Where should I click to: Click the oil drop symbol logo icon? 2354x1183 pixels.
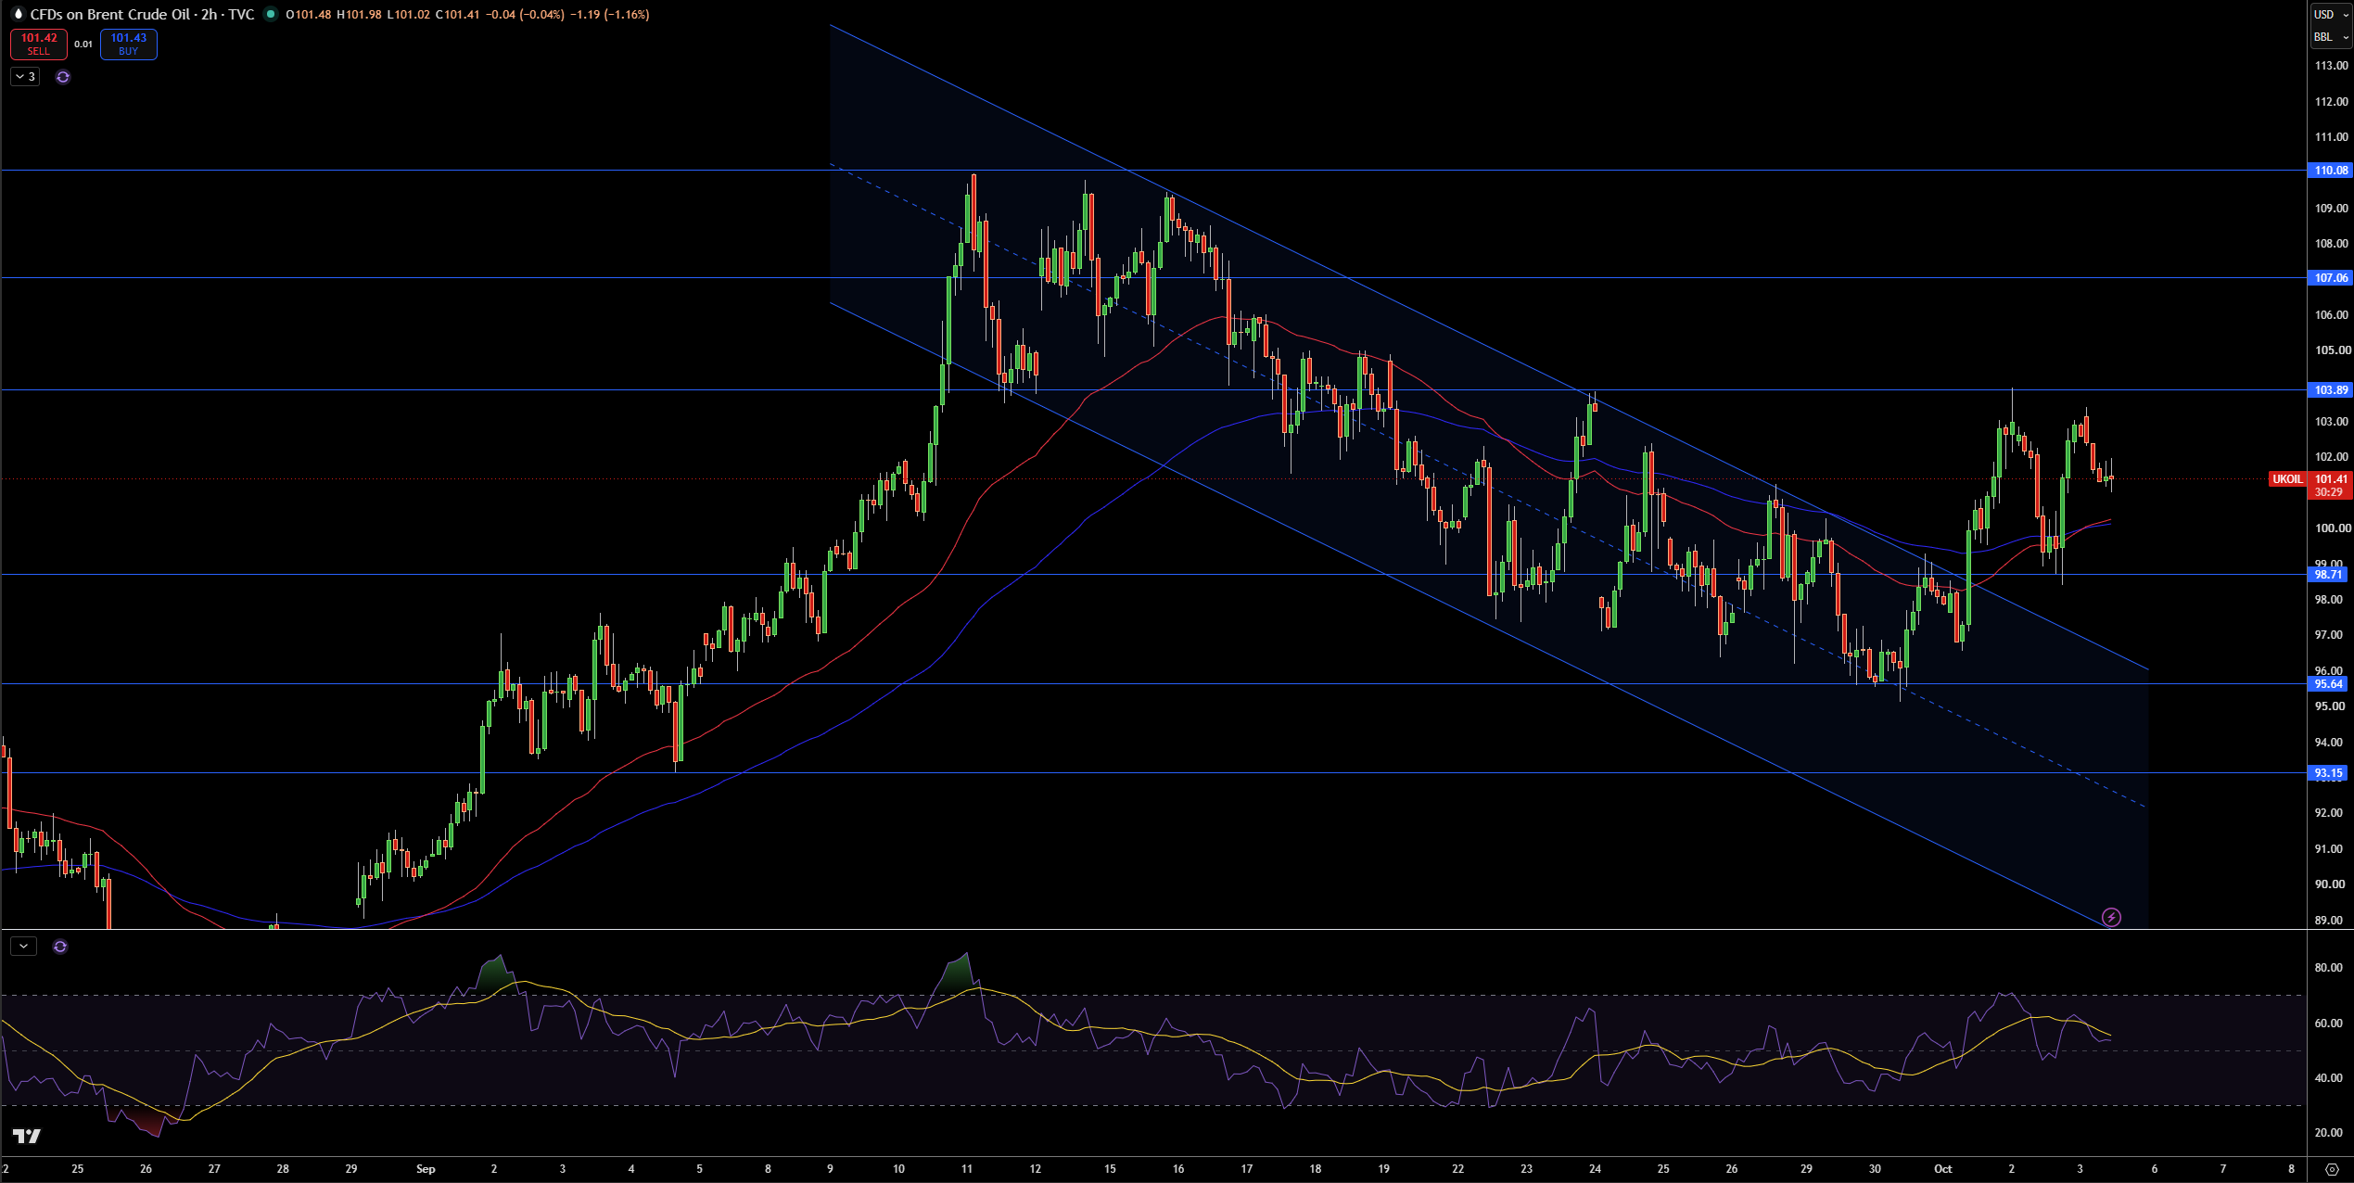(17, 14)
